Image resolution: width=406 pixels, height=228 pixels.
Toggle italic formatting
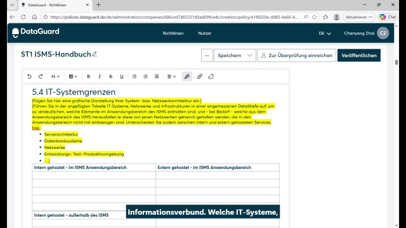(x=100, y=77)
